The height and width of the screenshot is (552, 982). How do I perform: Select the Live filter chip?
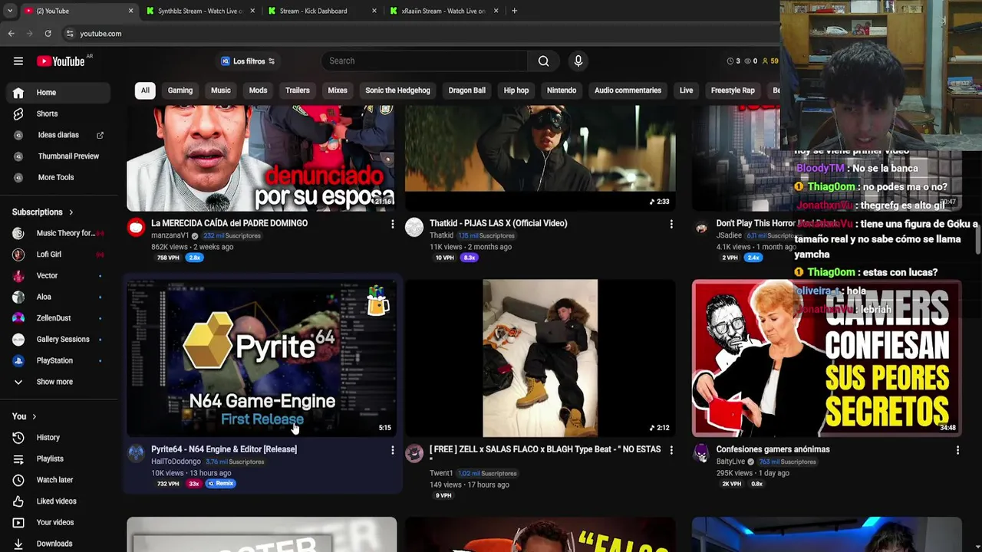click(686, 90)
